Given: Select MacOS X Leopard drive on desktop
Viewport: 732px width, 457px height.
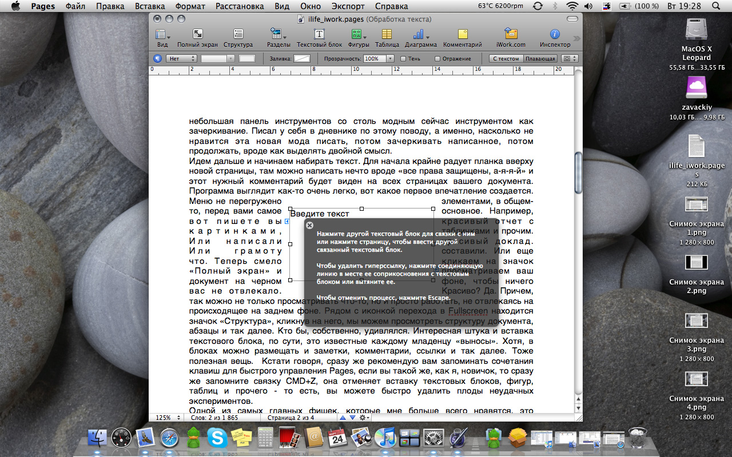Looking at the screenshot, I should point(697,30).
